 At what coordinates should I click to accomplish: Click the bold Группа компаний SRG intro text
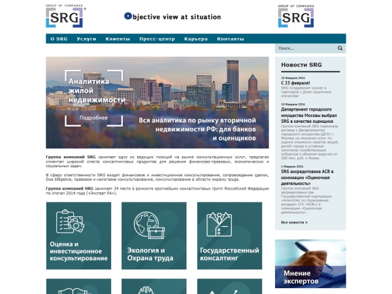point(71,157)
